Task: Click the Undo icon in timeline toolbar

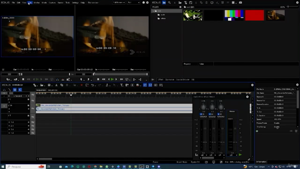Action: point(93,85)
